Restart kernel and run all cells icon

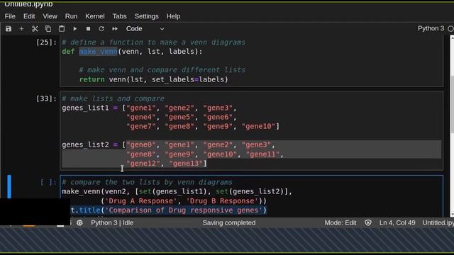click(115, 28)
